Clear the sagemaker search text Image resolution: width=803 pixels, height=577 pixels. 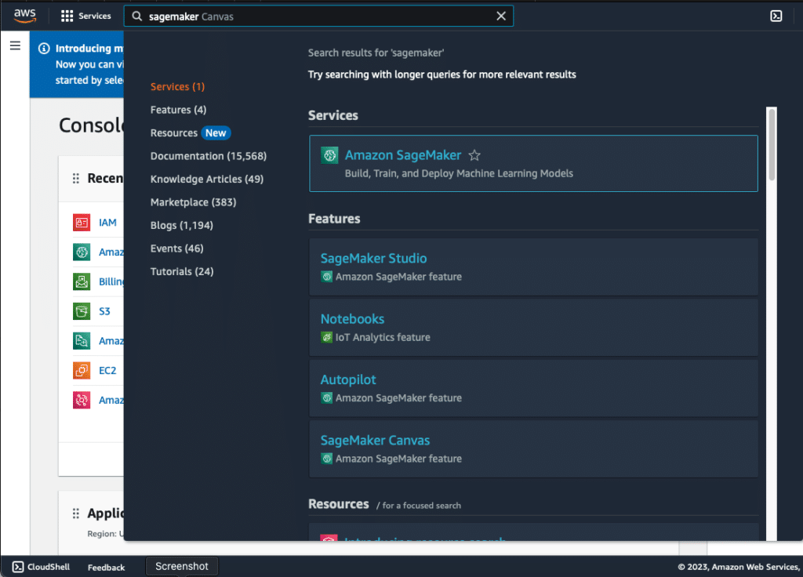point(501,16)
